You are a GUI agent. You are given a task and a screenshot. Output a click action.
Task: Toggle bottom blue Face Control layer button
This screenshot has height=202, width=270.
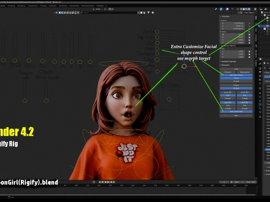[236, 112]
